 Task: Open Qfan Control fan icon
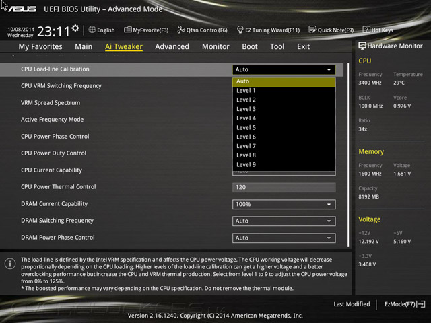click(181, 30)
